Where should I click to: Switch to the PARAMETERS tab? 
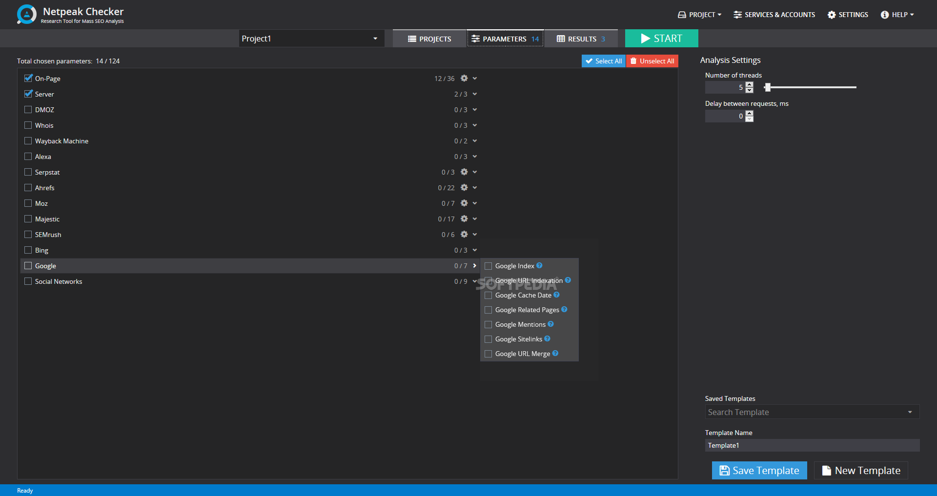tap(505, 39)
